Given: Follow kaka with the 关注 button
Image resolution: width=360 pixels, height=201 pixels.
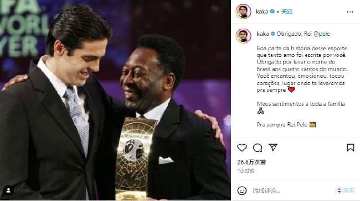Looking at the screenshot, I should pos(287,12).
